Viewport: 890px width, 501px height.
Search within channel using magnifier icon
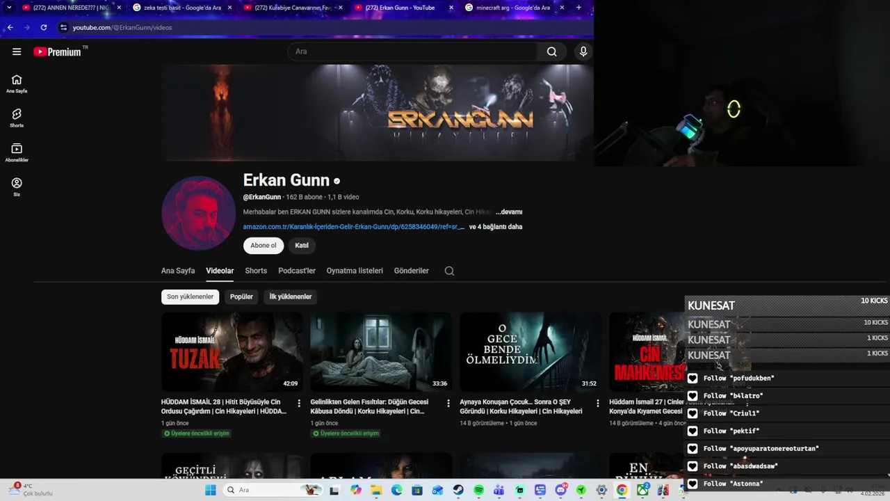pos(449,271)
